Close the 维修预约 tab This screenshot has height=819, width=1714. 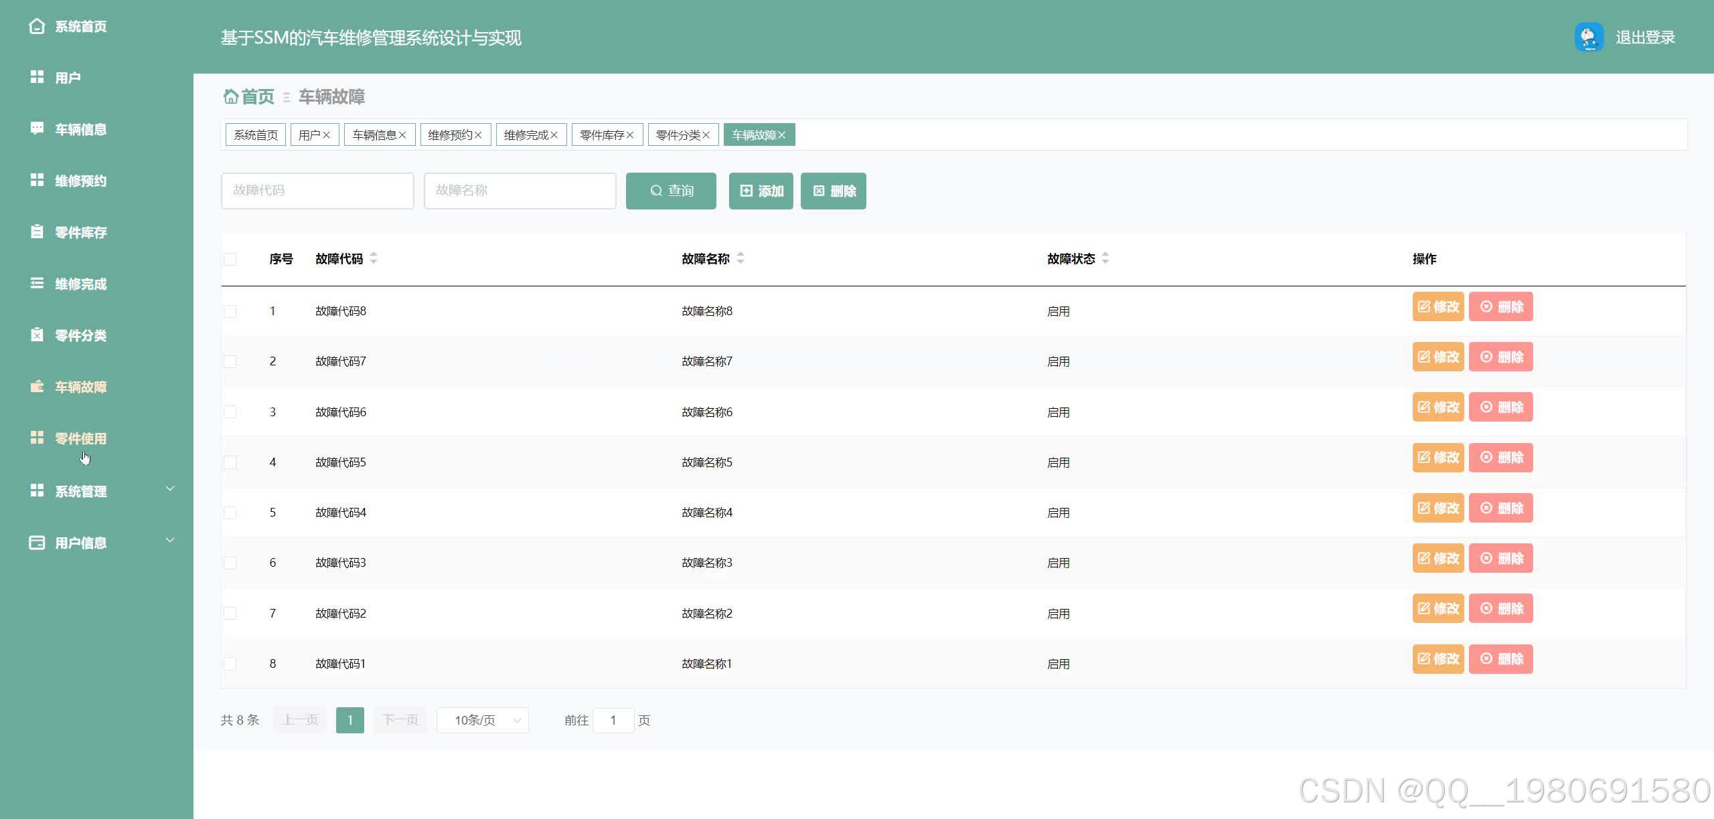click(x=479, y=134)
